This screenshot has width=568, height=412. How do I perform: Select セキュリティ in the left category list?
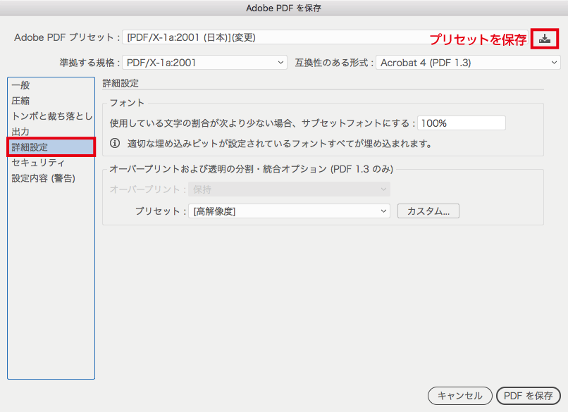click(51, 163)
